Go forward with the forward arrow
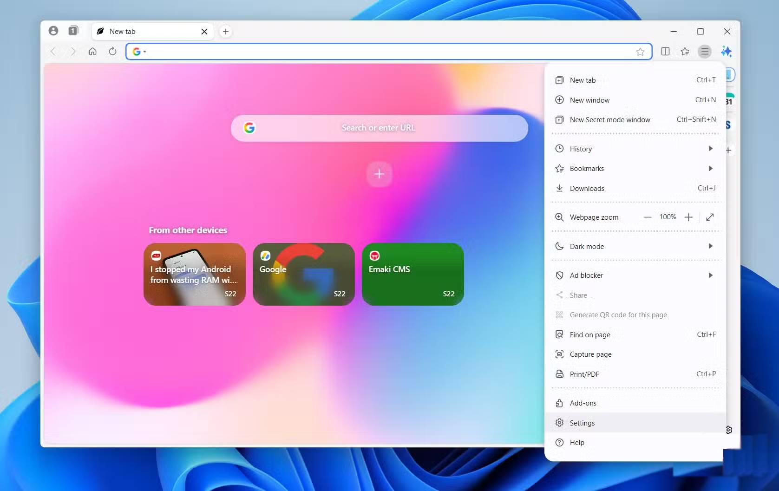 click(x=73, y=52)
